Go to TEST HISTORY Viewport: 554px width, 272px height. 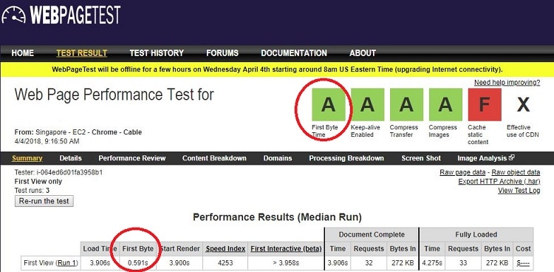point(157,53)
